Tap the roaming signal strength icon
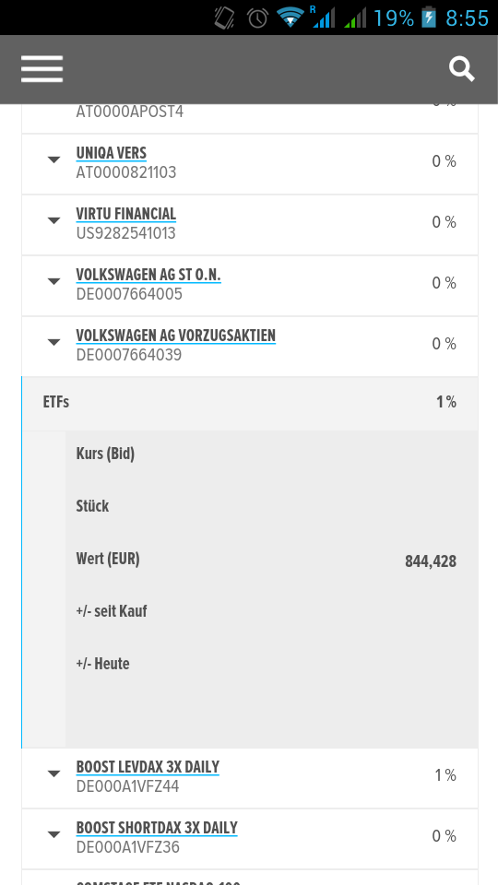Image resolution: width=498 pixels, height=885 pixels. [323, 17]
